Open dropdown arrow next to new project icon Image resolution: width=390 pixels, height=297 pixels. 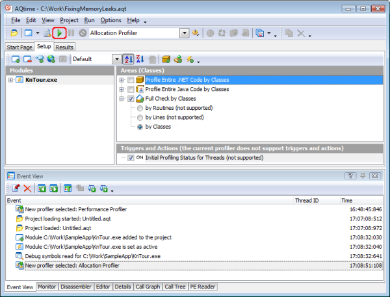[38, 33]
